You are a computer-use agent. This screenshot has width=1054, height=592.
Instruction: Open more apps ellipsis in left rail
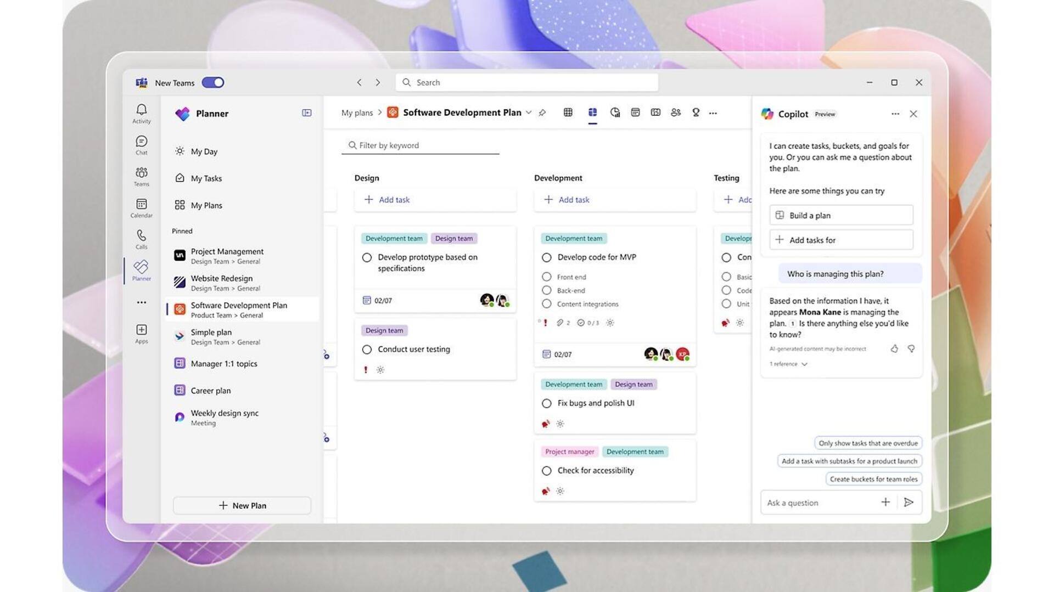[x=141, y=302]
